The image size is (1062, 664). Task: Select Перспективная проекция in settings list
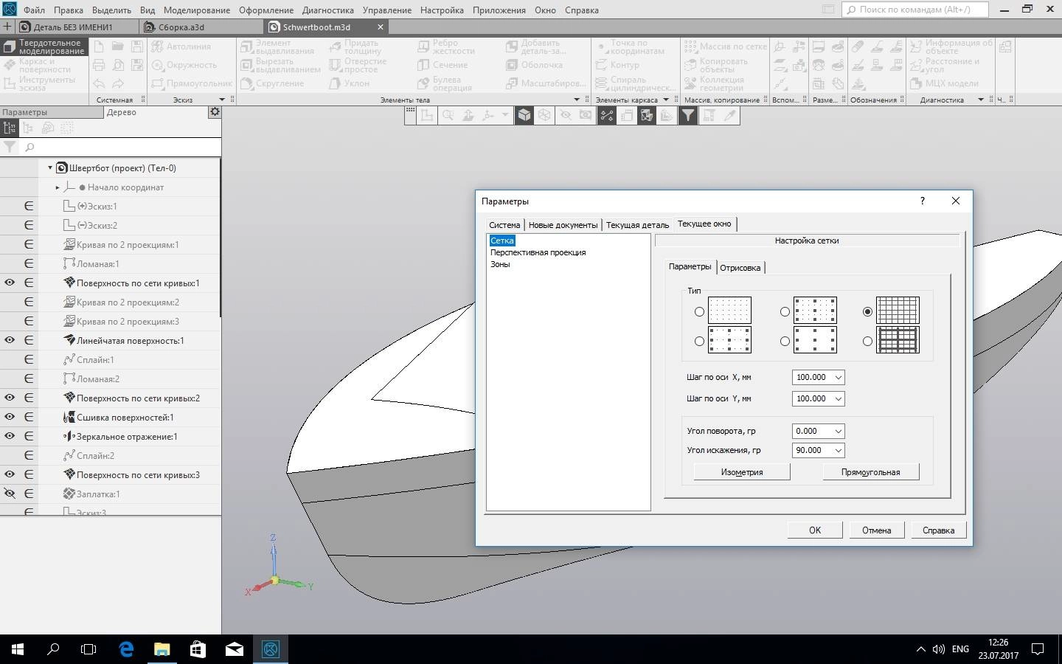(538, 252)
